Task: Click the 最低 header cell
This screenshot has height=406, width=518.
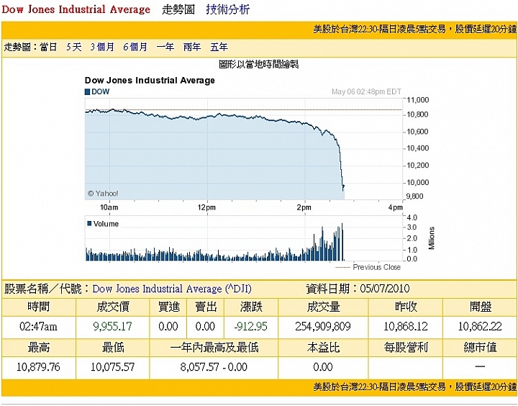Action: tap(113, 348)
